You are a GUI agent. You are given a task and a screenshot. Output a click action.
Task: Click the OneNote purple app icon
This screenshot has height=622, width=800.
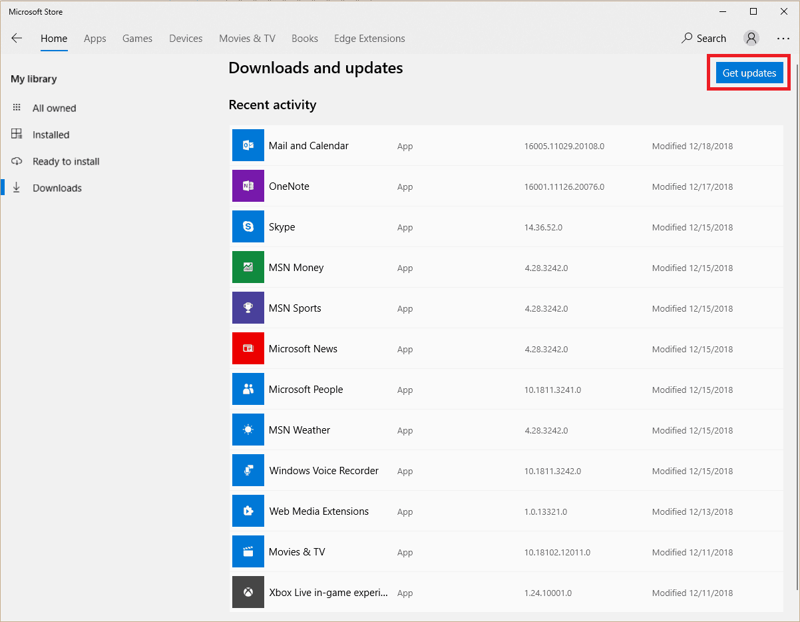pos(248,186)
